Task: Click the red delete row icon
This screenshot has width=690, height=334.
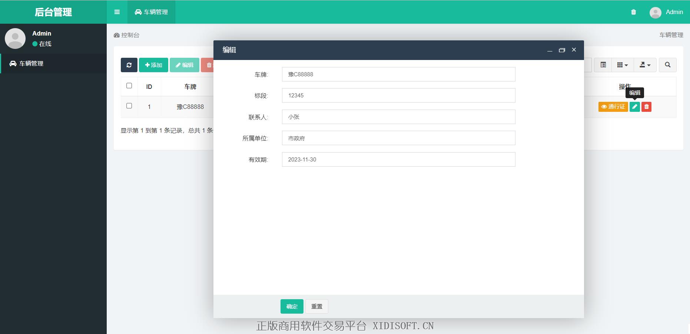Action: (646, 107)
